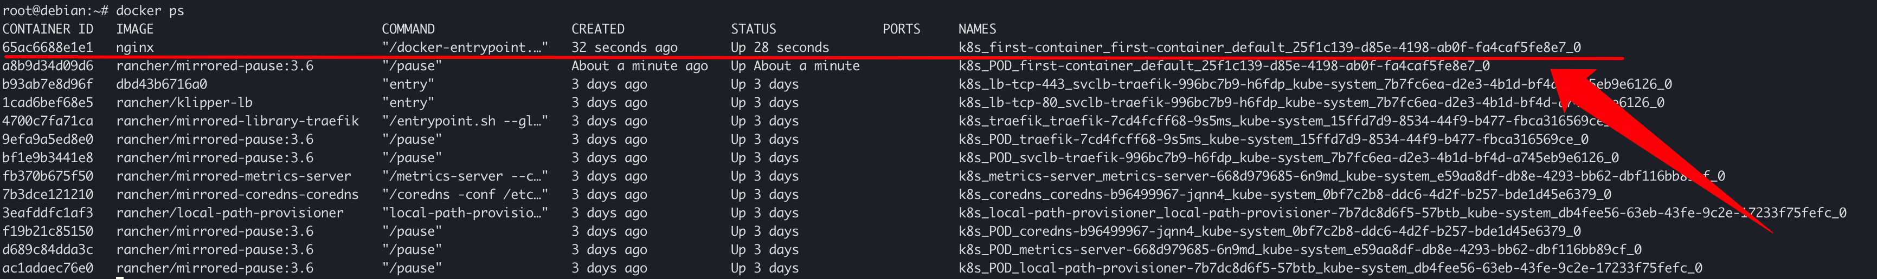Click the dbd43b6716a0 image entry
This screenshot has width=1877, height=279.
pyautogui.click(x=161, y=84)
